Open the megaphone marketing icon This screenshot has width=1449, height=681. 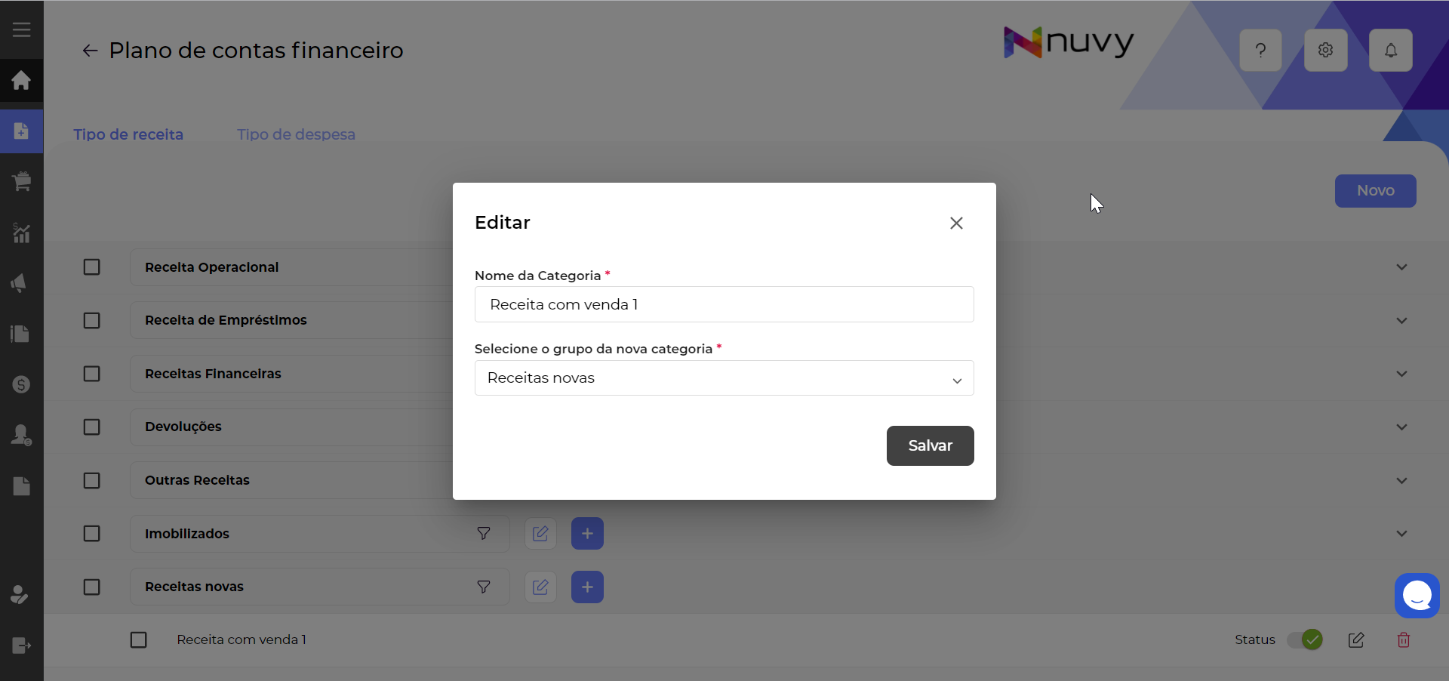point(21,283)
